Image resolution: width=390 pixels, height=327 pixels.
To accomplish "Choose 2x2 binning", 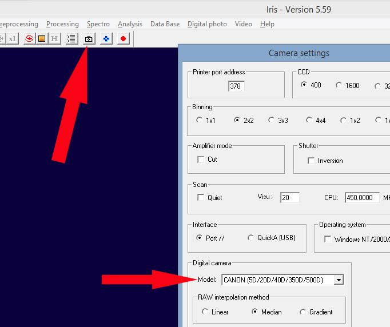I will click(237, 120).
